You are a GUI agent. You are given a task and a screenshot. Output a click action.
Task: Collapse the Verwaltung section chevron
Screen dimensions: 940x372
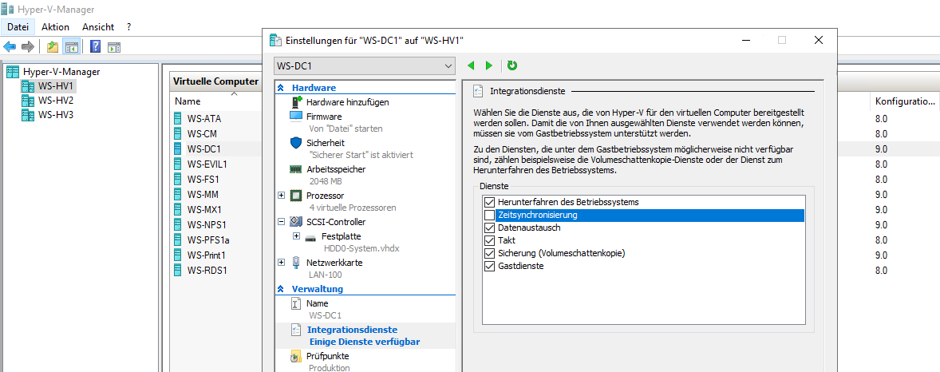click(x=280, y=289)
